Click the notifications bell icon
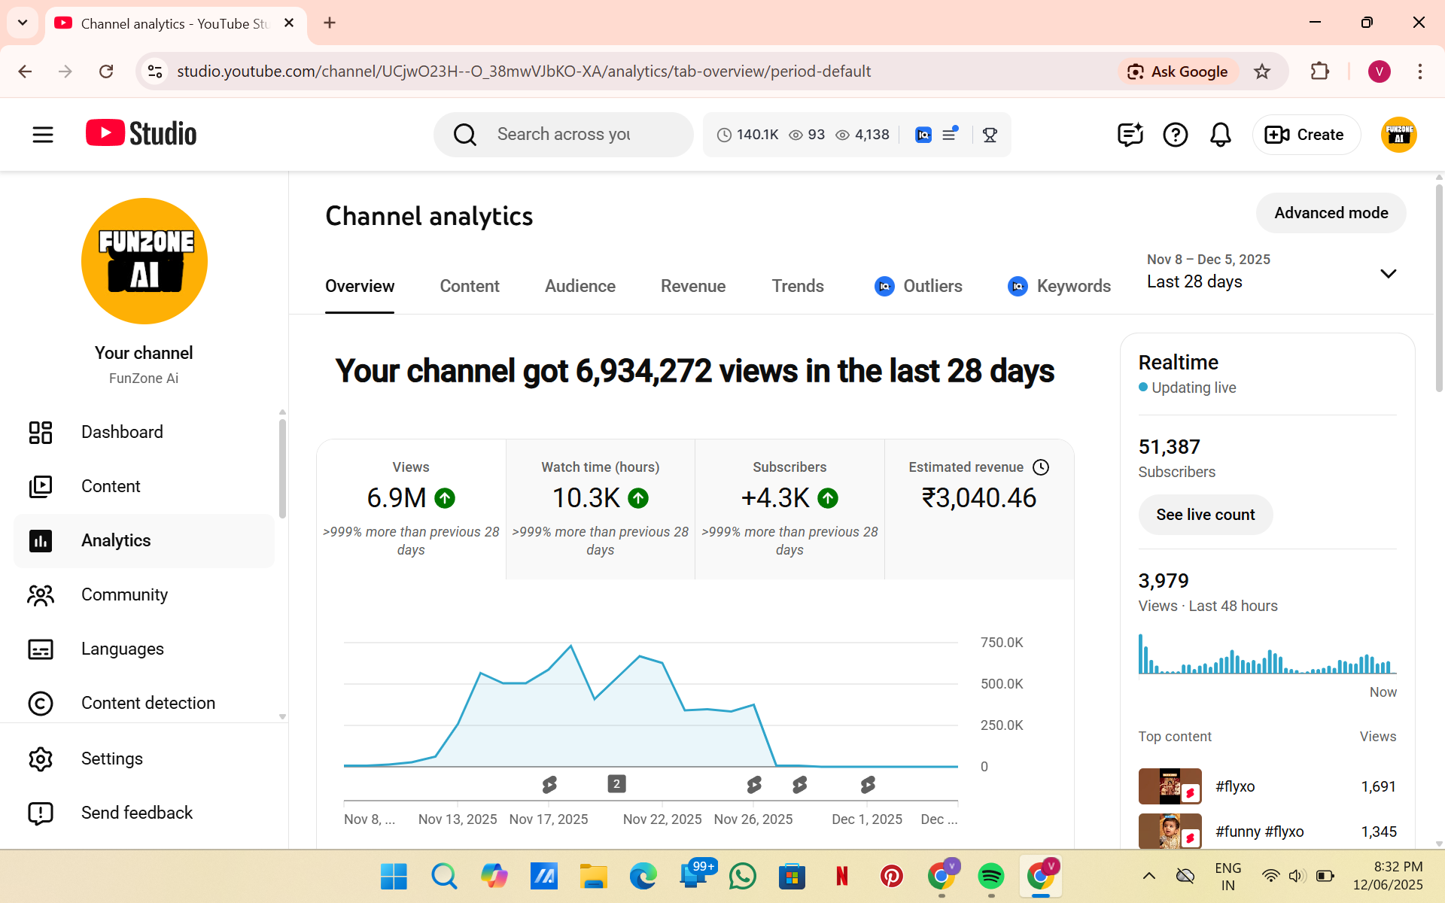 [1220, 135]
